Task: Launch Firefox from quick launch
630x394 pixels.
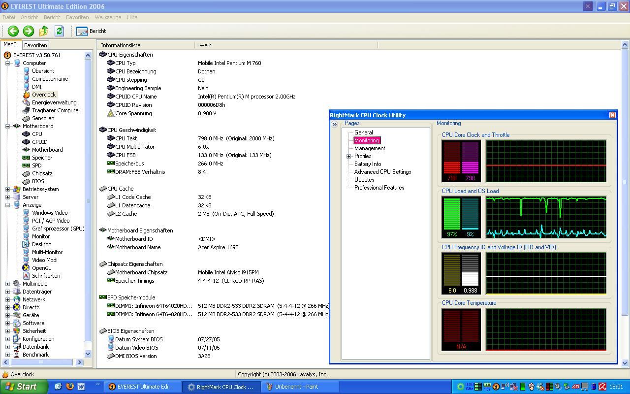Action: [x=69, y=387]
